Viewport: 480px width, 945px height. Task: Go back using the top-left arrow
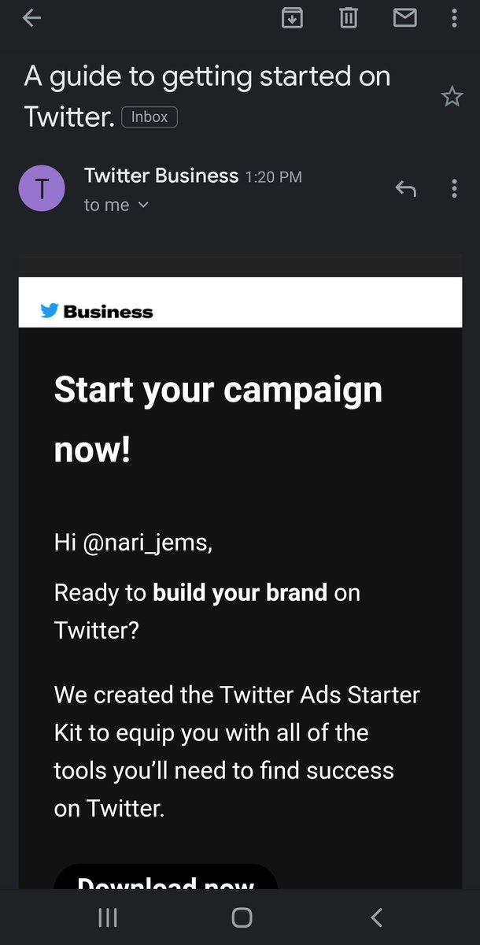tap(31, 18)
